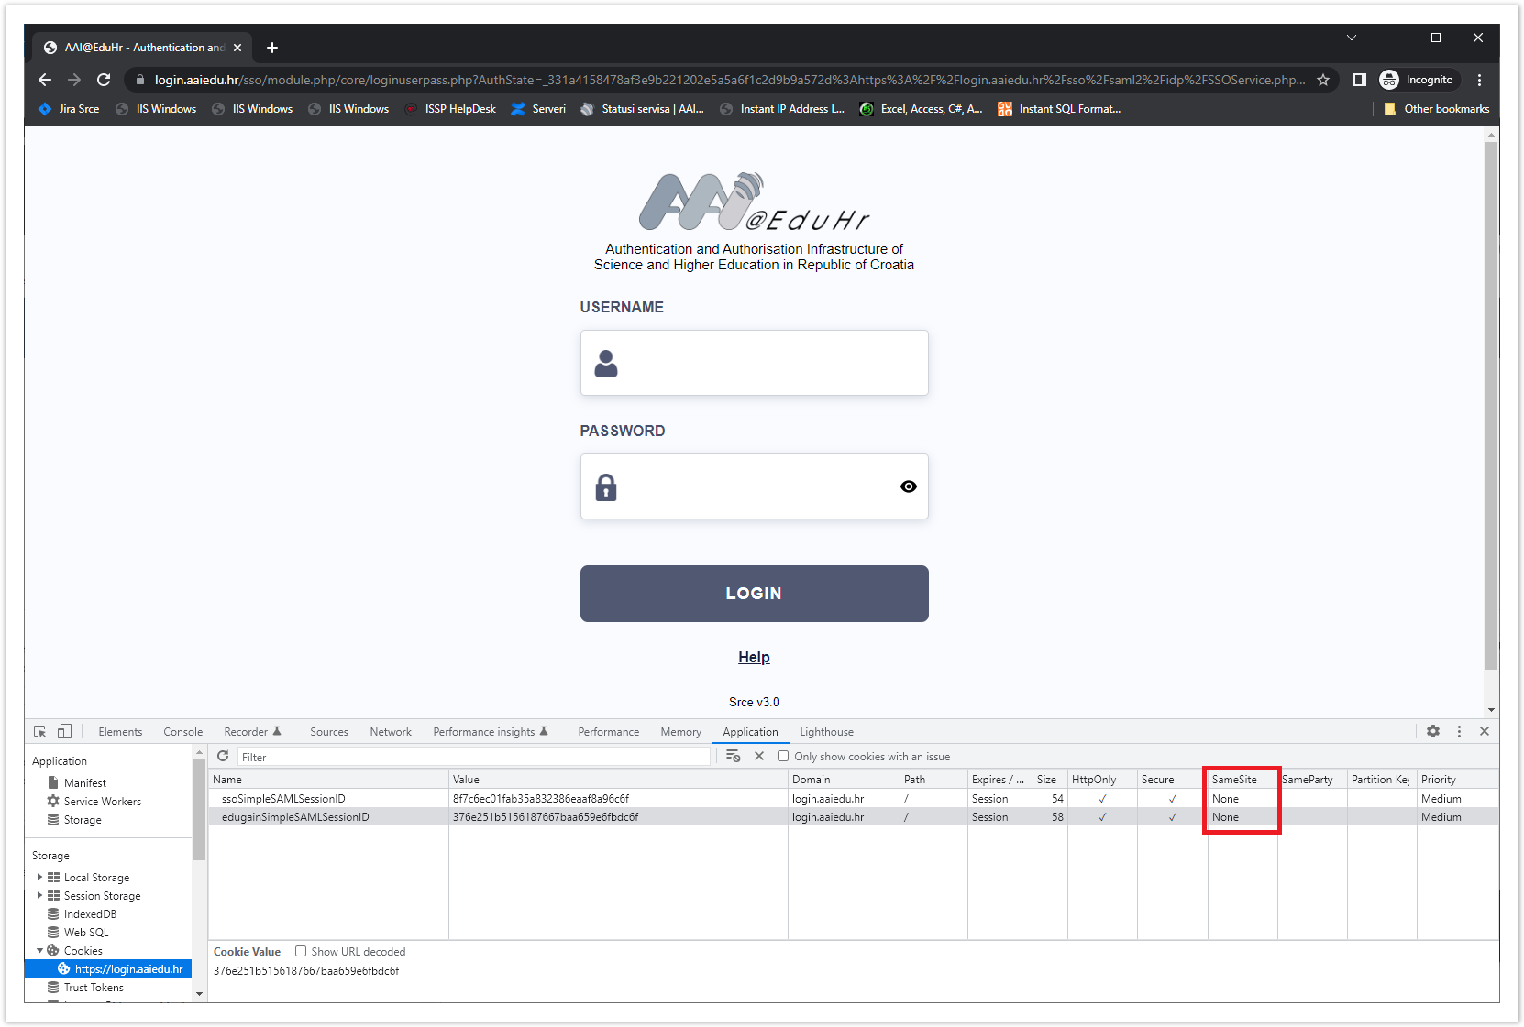Click the DevTools inspect element picker icon
The width and height of the screenshot is (1524, 1027).
[40, 732]
